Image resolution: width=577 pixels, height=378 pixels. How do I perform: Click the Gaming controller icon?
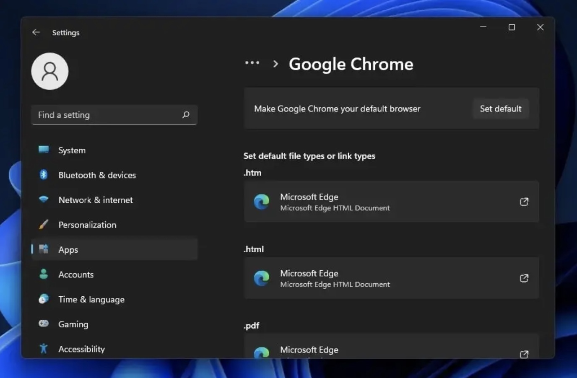pyautogui.click(x=44, y=324)
